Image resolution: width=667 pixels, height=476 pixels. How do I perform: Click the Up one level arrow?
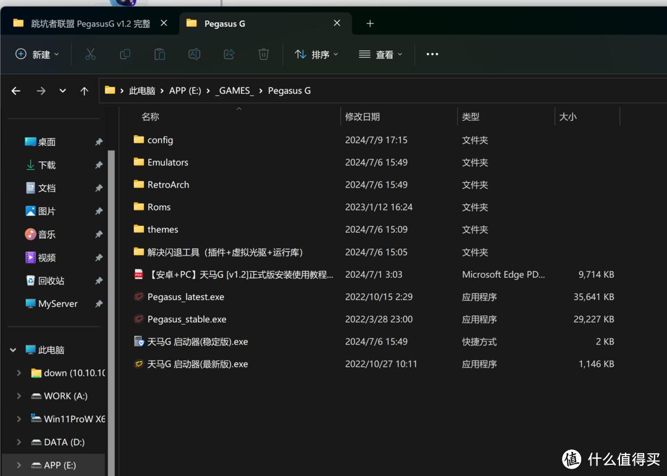click(84, 91)
